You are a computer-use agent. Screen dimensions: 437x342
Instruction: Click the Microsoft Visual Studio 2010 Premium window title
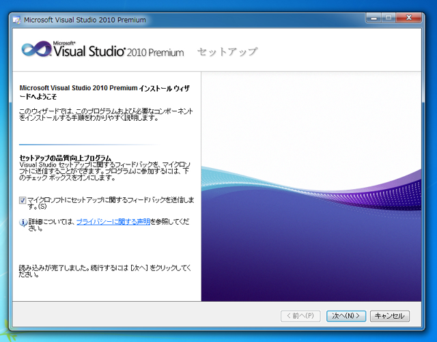click(x=85, y=20)
